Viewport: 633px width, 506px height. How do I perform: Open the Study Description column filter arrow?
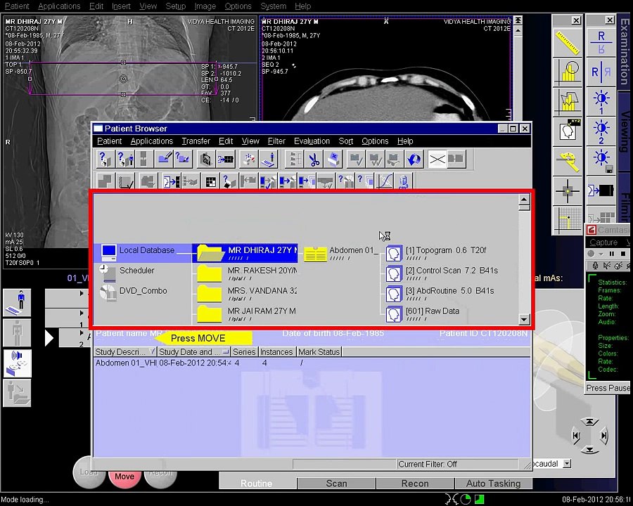tap(152, 351)
